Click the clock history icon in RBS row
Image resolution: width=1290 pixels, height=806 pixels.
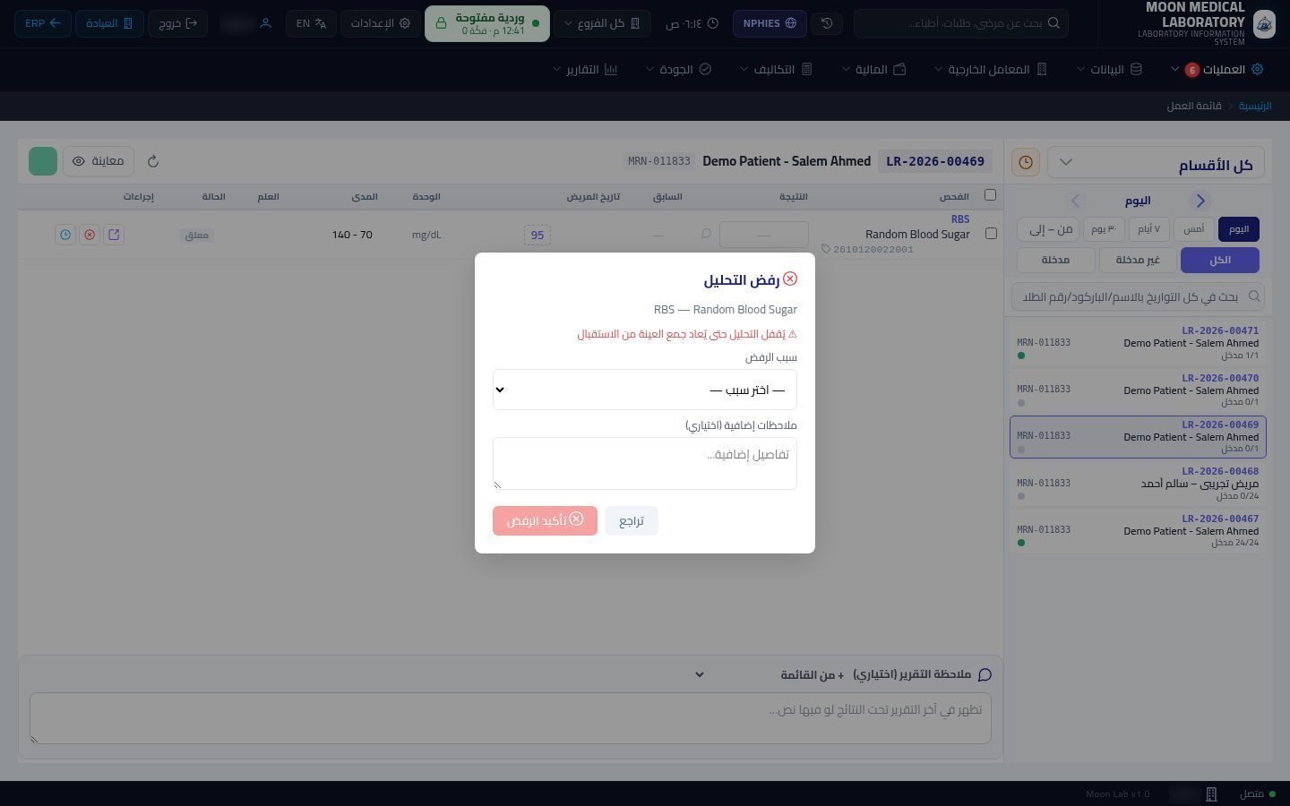[65, 235]
